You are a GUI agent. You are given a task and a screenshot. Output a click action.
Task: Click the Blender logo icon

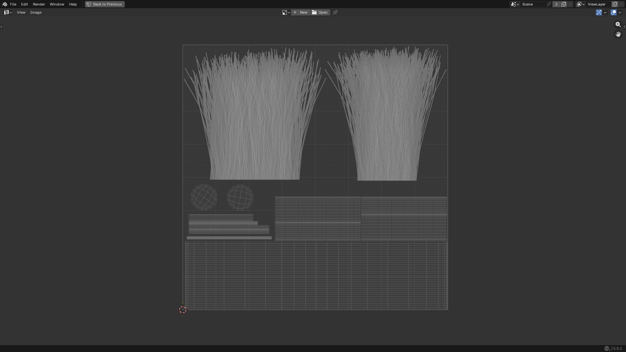5,4
